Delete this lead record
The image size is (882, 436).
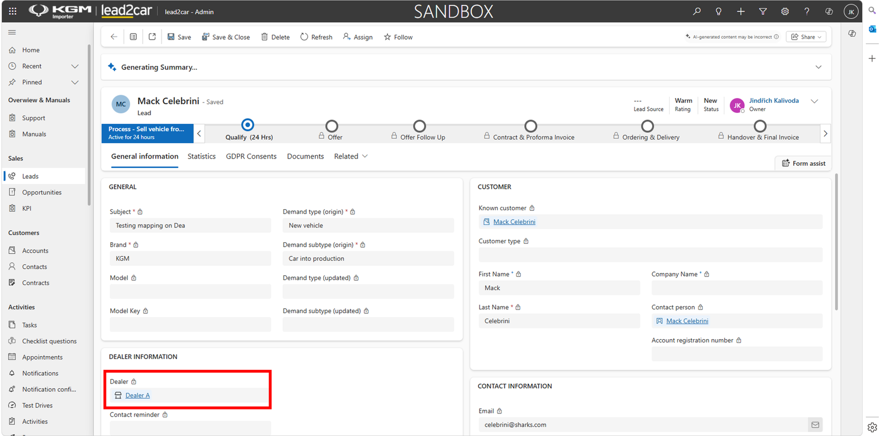[275, 37]
